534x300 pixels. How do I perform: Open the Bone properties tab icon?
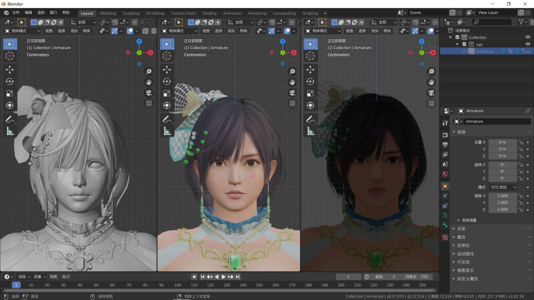click(x=445, y=225)
